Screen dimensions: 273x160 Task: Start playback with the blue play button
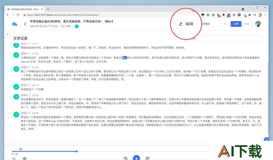[136, 158]
